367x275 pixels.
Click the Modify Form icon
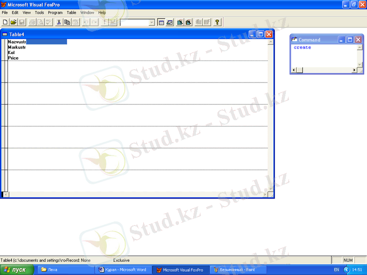[x=113, y=22]
